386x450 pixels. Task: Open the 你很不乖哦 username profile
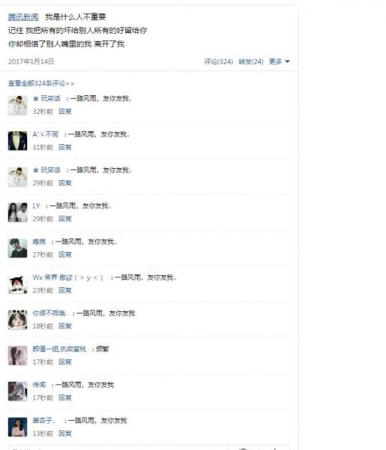(49, 313)
